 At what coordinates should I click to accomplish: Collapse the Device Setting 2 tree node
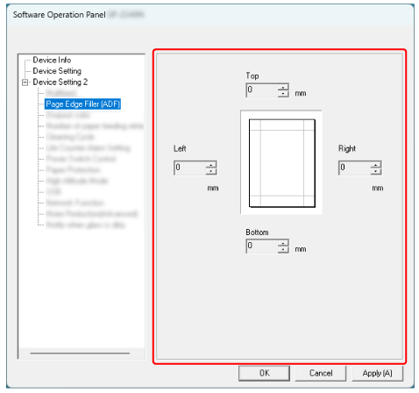click(25, 82)
